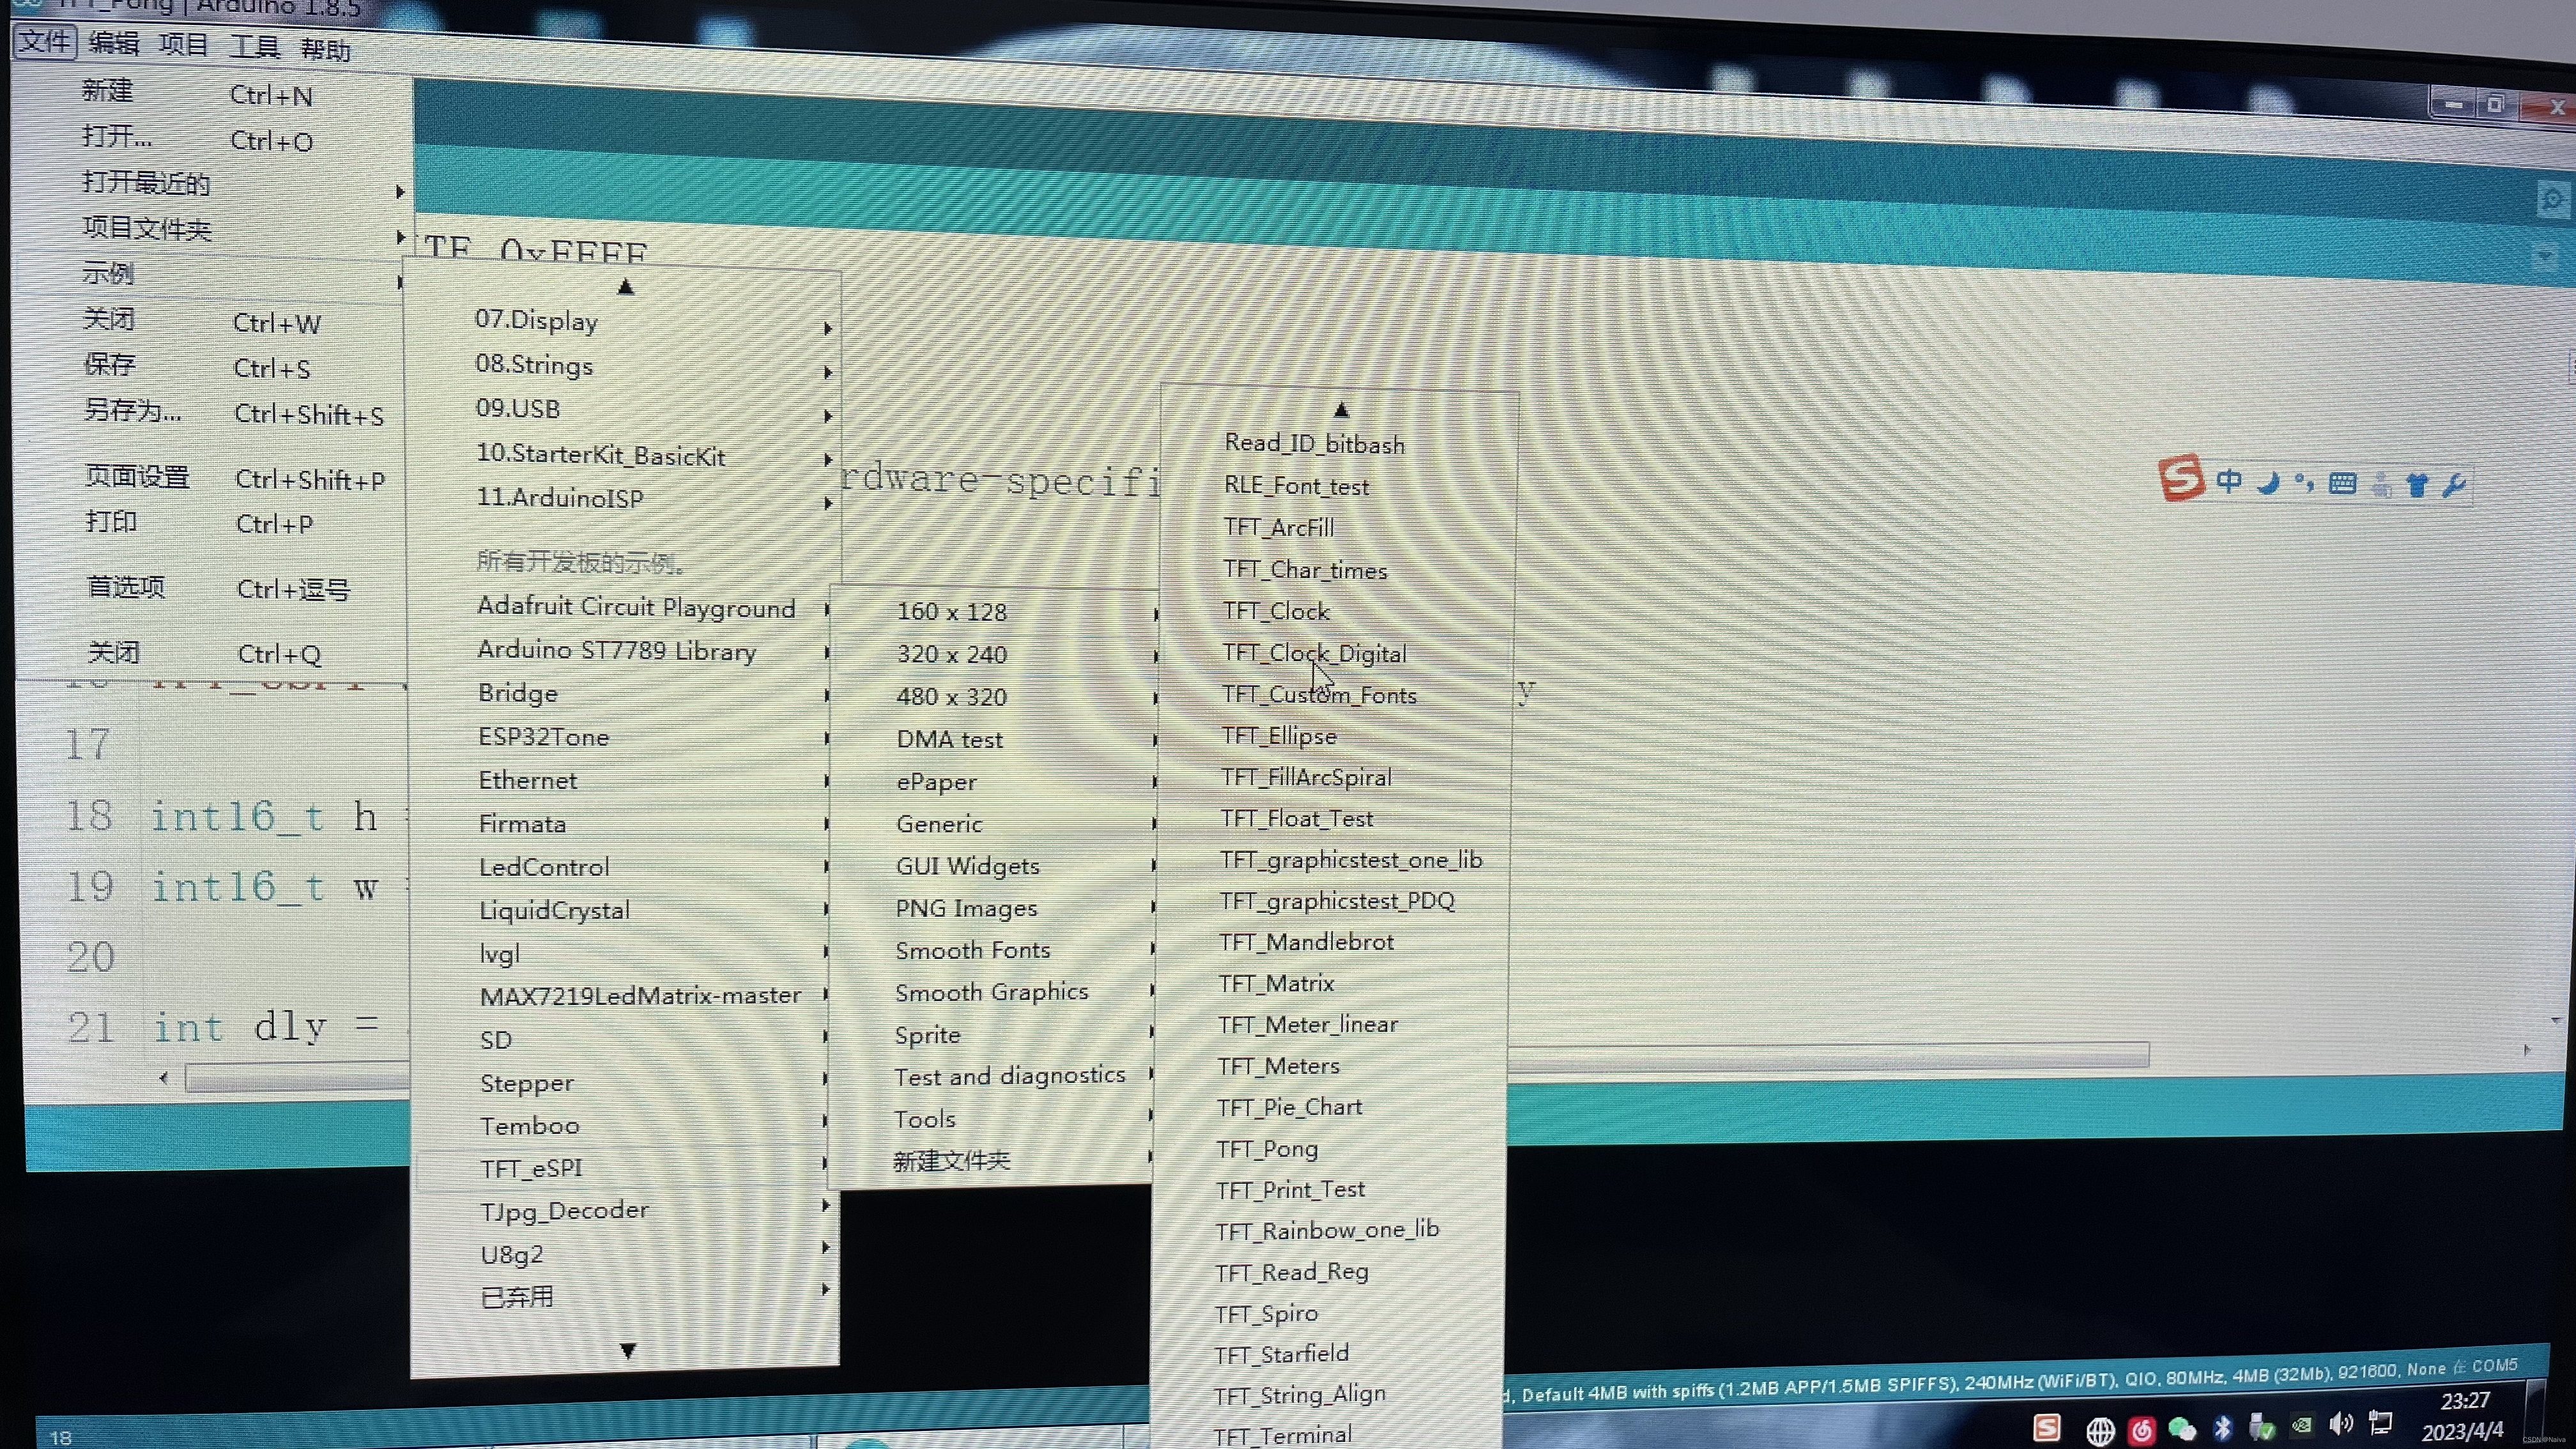Open the Serial Monitor magnifier icon

[2553, 201]
